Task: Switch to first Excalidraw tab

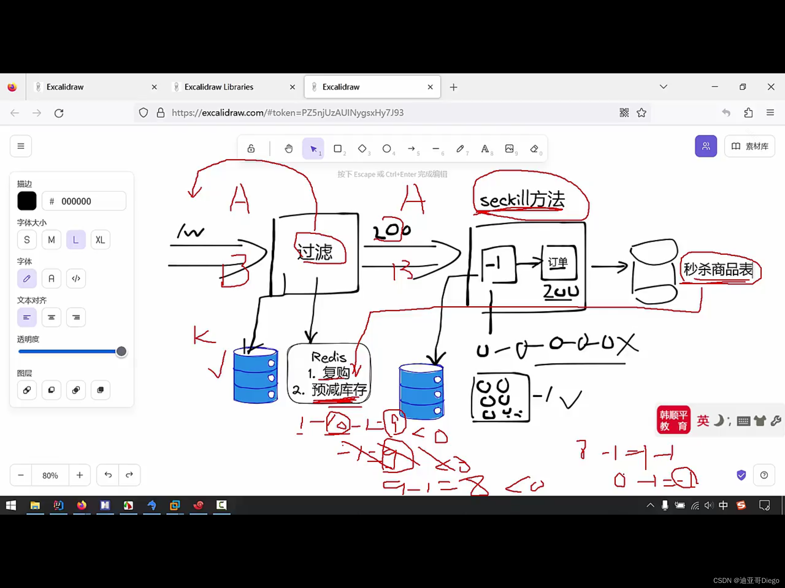Action: [x=94, y=87]
